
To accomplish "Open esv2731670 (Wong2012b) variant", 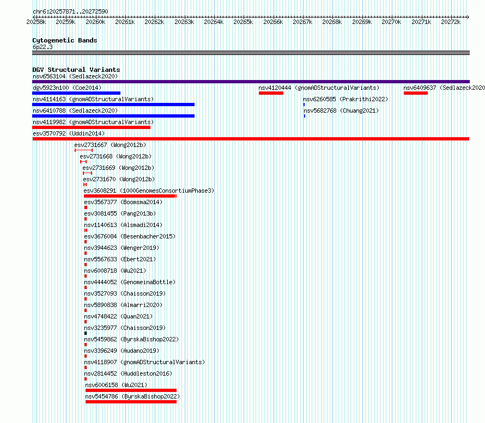I will (x=119, y=179).
